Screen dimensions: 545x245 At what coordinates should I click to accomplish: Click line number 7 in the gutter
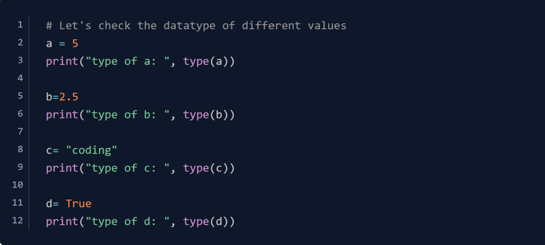(20, 131)
